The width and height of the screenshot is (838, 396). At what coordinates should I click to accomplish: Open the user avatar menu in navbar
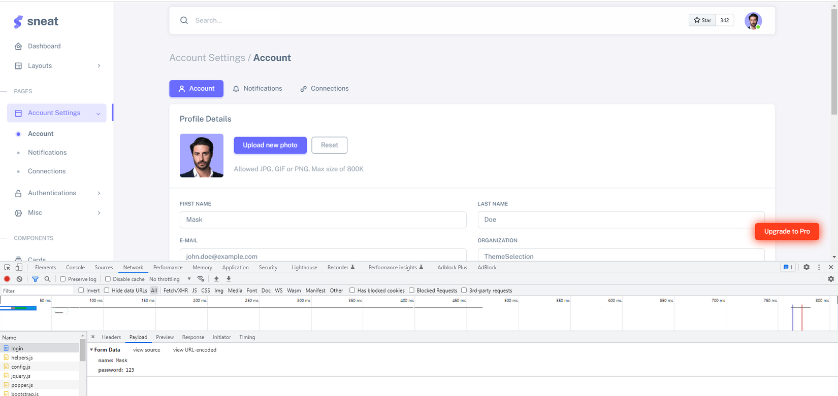[753, 21]
